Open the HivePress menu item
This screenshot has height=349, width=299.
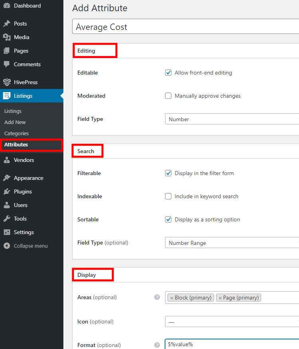(31, 82)
